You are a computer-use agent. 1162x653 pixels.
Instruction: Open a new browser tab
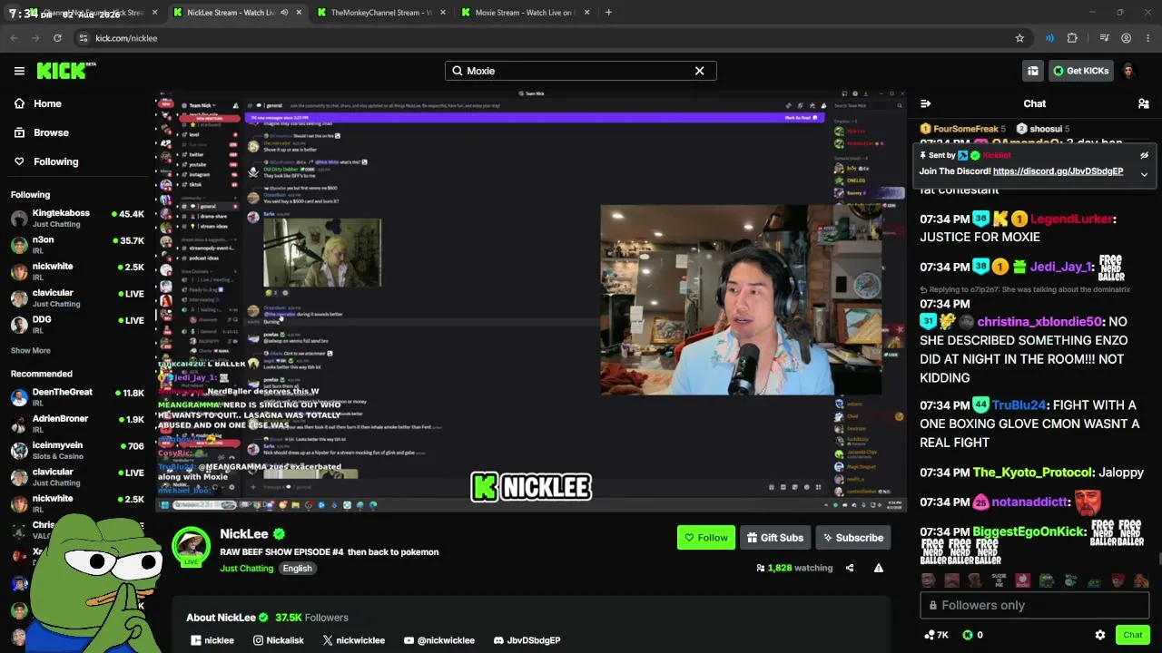click(x=608, y=13)
